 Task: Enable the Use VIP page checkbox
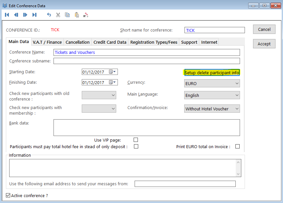(x=136, y=140)
